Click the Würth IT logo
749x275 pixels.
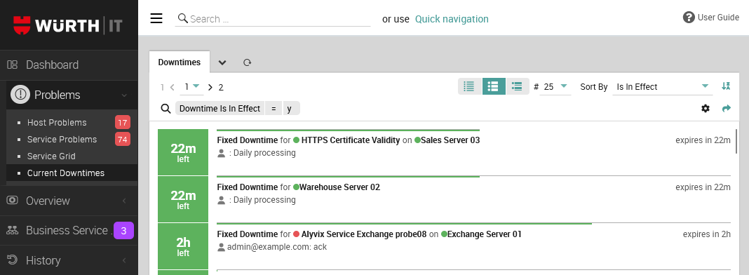68,25
